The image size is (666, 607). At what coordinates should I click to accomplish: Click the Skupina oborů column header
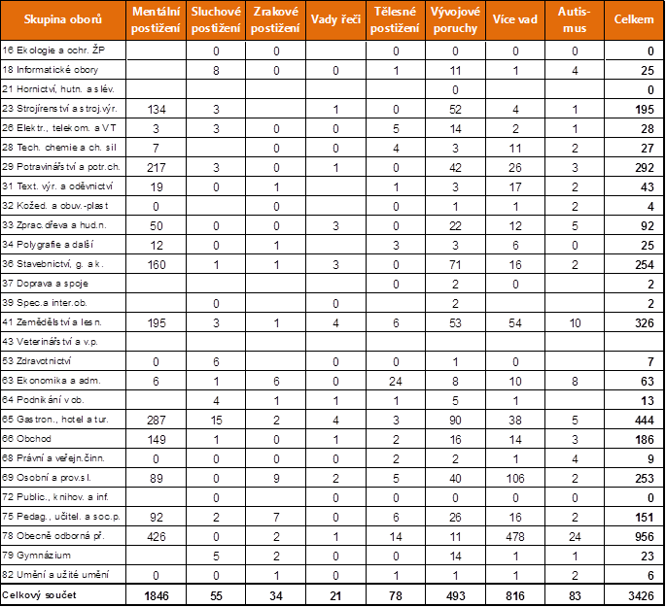pos(65,20)
